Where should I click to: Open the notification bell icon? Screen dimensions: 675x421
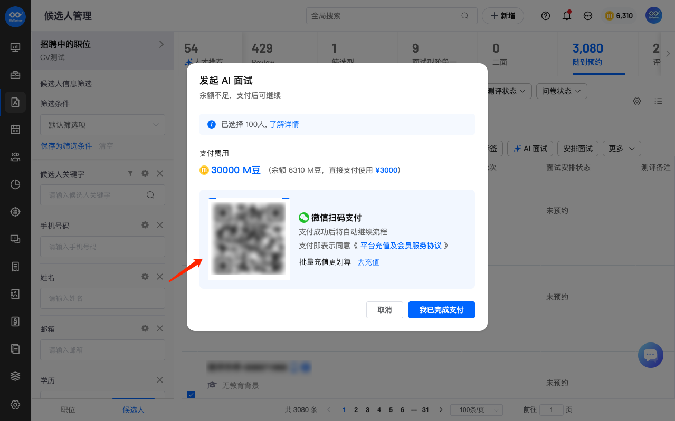pyautogui.click(x=567, y=16)
